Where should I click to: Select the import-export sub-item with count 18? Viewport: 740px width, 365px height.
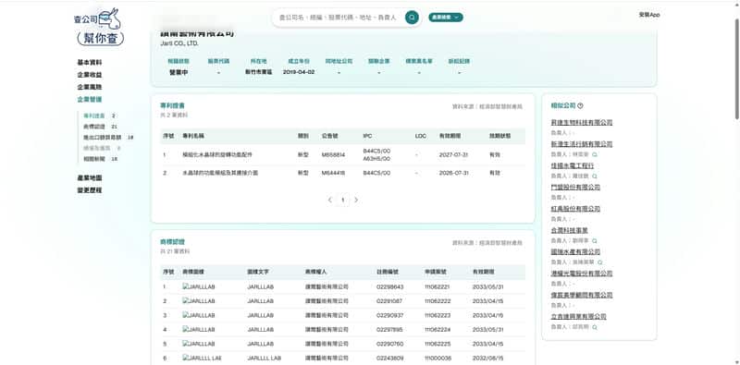tap(108, 138)
